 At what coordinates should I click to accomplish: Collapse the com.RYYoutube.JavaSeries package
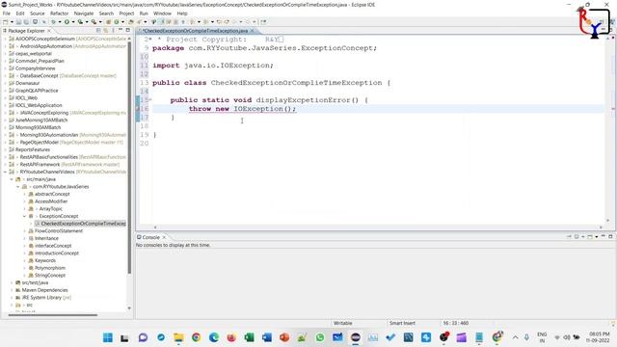tap(17, 187)
